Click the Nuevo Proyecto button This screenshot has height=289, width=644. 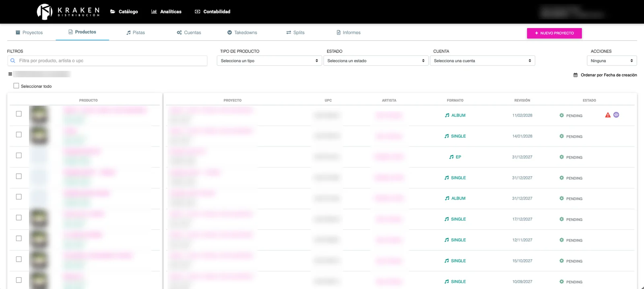pos(554,33)
